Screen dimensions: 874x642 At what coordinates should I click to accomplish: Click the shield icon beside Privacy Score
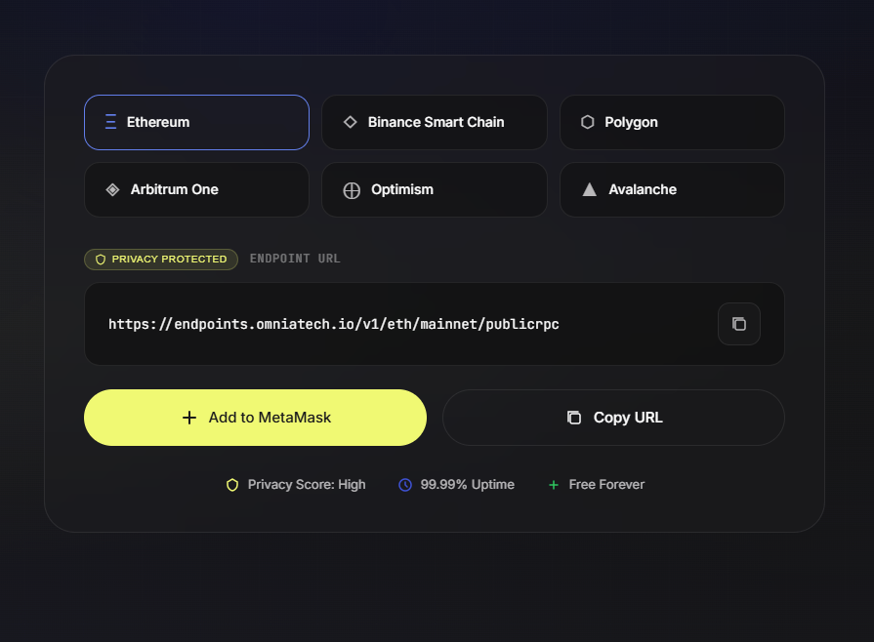point(232,485)
